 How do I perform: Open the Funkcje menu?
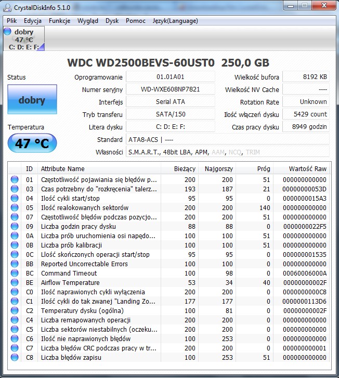tap(60, 21)
